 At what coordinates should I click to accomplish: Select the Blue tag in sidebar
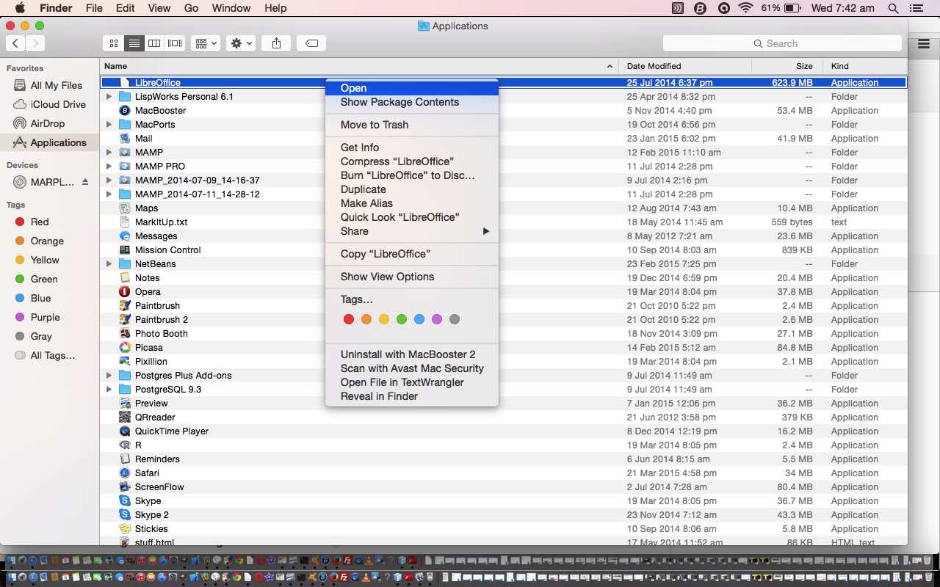pyautogui.click(x=48, y=298)
